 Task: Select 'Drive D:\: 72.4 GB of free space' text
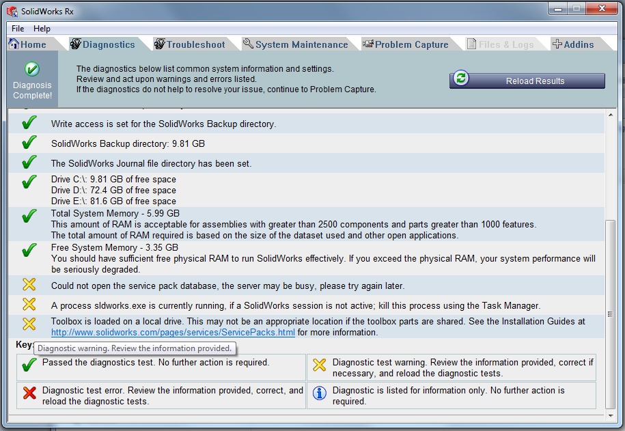[113, 190]
